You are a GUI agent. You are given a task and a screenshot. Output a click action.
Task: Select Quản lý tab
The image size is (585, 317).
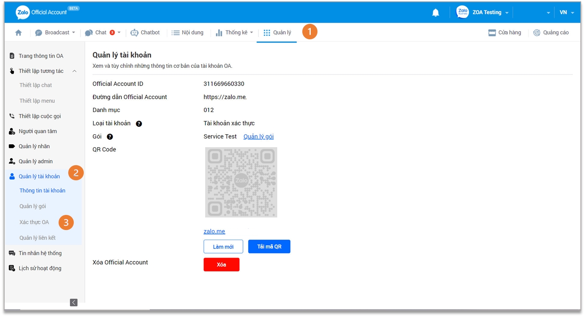tap(277, 33)
